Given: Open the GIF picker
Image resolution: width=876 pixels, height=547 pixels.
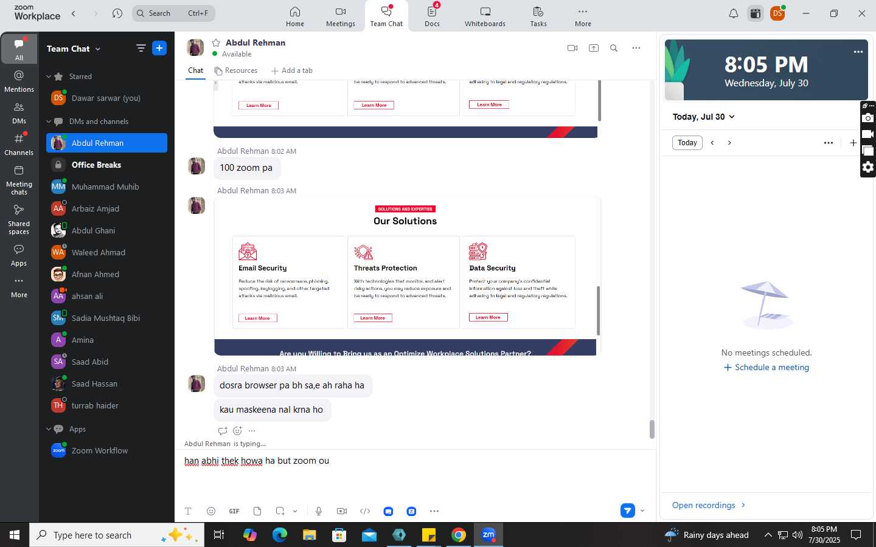Looking at the screenshot, I should click(x=234, y=511).
